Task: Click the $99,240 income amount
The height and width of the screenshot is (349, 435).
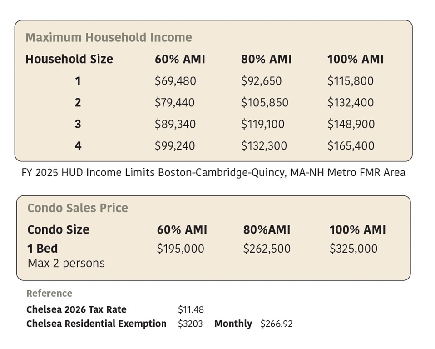Action: [x=175, y=146]
